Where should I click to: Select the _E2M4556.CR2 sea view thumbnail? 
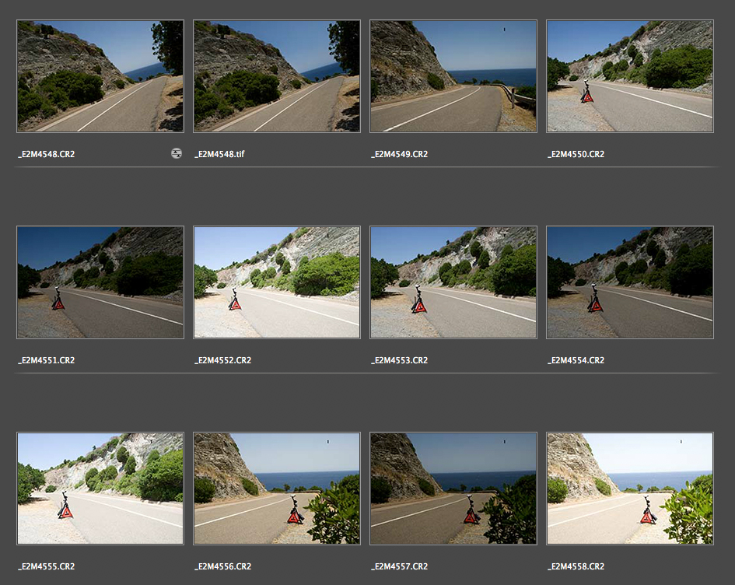(x=276, y=489)
